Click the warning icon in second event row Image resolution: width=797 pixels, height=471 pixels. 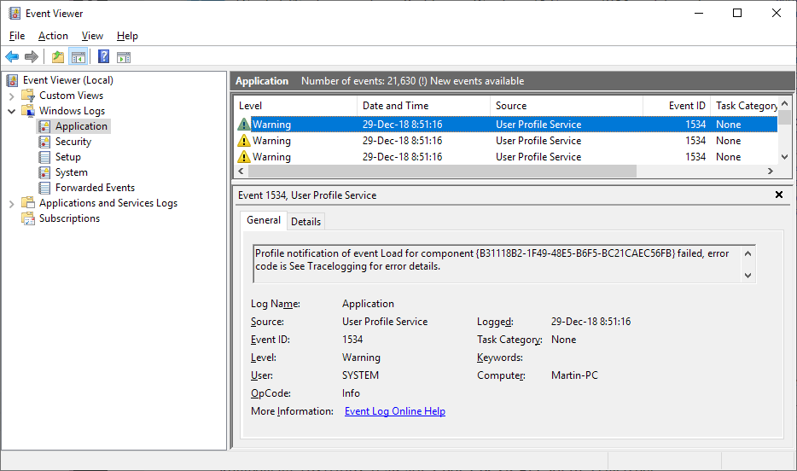click(x=244, y=141)
